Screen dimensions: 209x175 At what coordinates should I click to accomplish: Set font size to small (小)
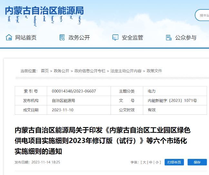[x=157, y=162]
